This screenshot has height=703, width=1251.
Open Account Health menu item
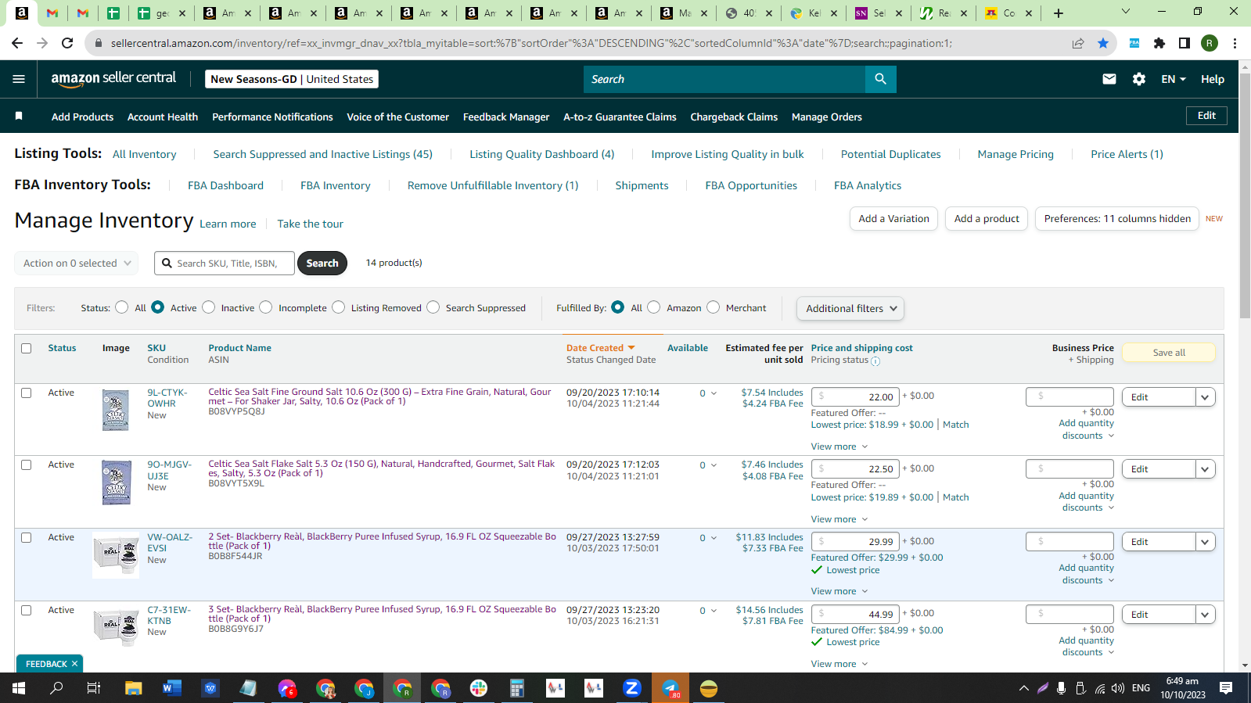(163, 117)
